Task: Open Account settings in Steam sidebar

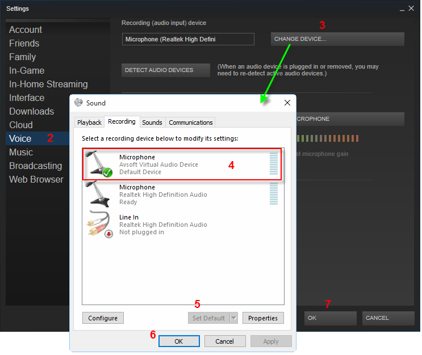Action: [x=26, y=29]
